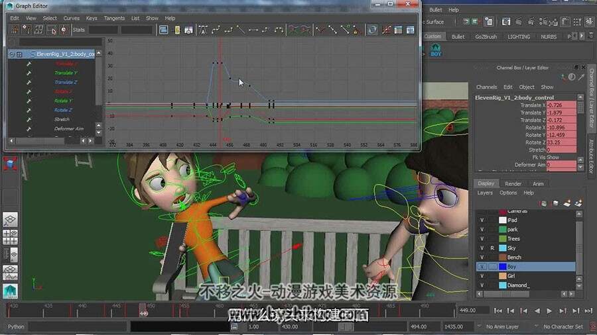This screenshot has width=597, height=335.
Task: Click the BOY custom shelf icon
Action: click(x=436, y=50)
